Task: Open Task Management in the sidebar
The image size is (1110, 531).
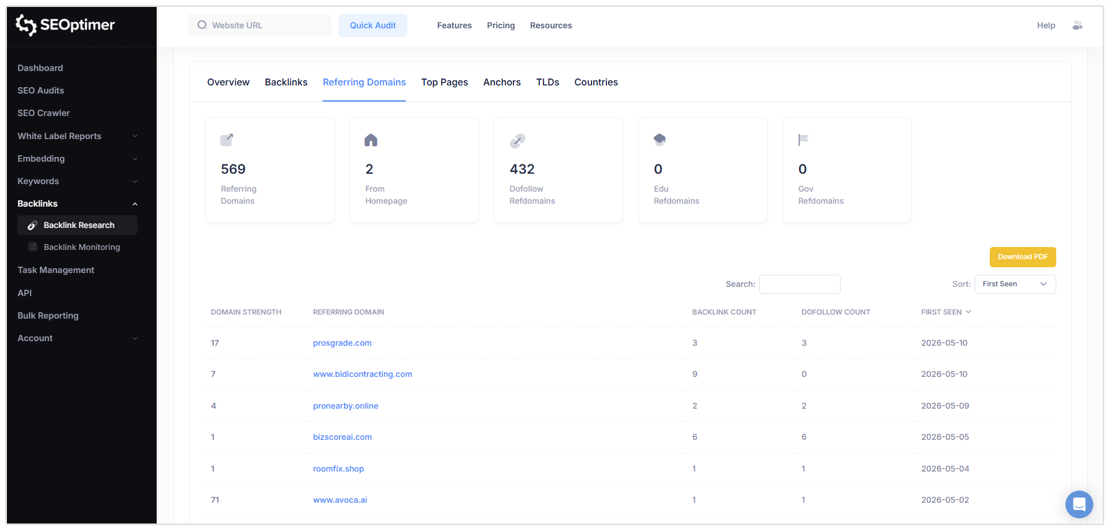Action: point(56,270)
